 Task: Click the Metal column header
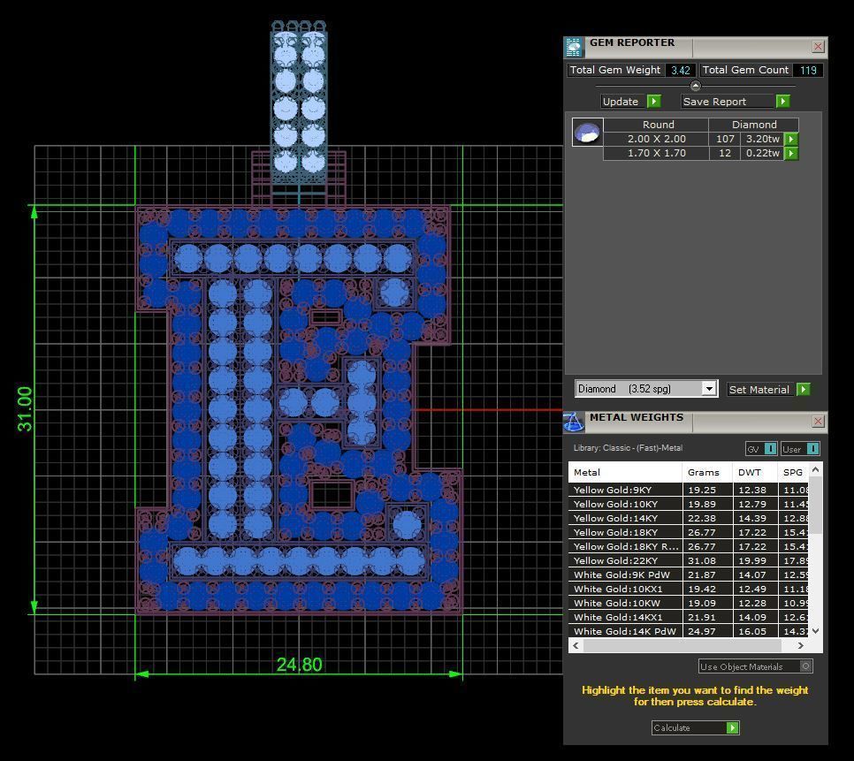click(625, 473)
